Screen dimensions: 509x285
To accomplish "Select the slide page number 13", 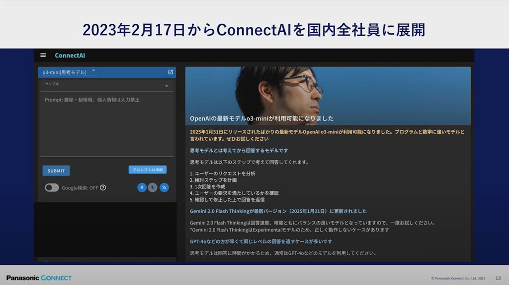I will pos(498,278).
